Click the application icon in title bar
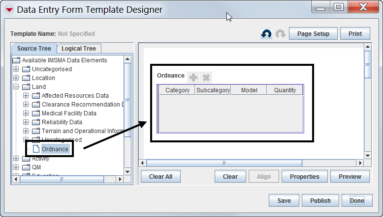Screen dimensions: 383x217 click(x=8, y=9)
